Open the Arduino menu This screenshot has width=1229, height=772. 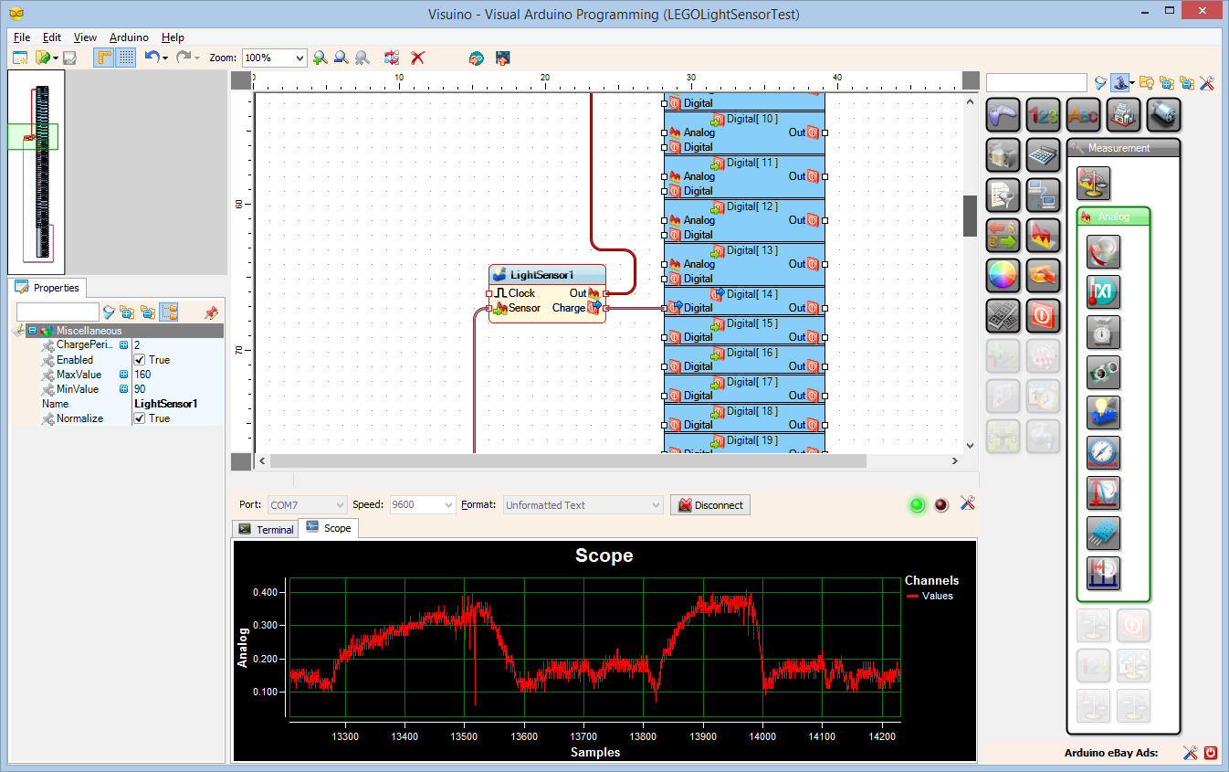coord(128,37)
